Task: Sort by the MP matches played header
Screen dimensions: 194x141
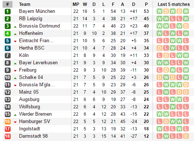Action: [76, 4]
